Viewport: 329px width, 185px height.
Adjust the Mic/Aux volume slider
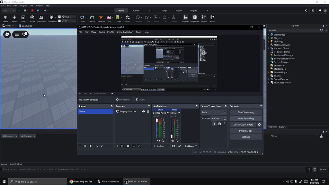click(x=172, y=136)
